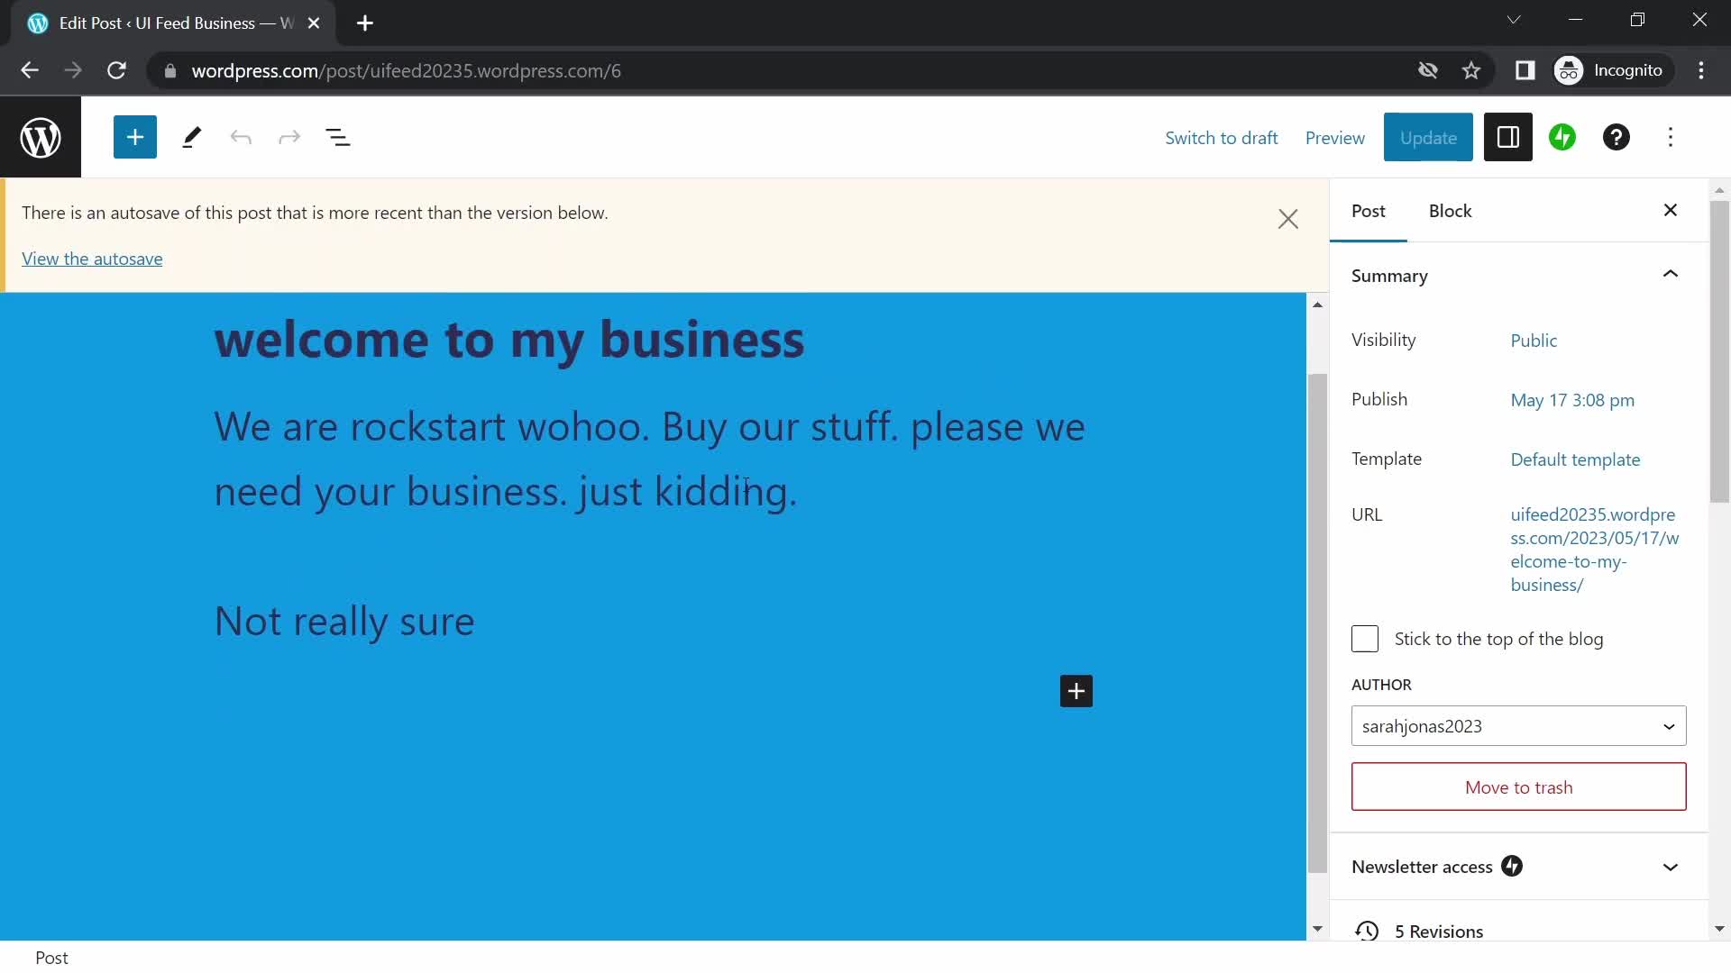Click the redo arrow icon
This screenshot has width=1731, height=973.
[288, 137]
